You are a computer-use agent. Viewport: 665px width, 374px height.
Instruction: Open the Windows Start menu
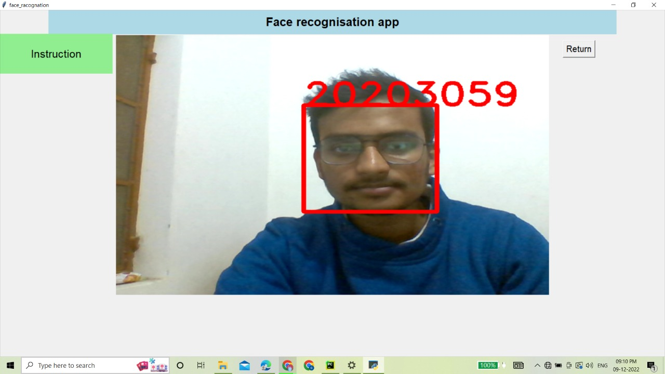(x=10, y=365)
